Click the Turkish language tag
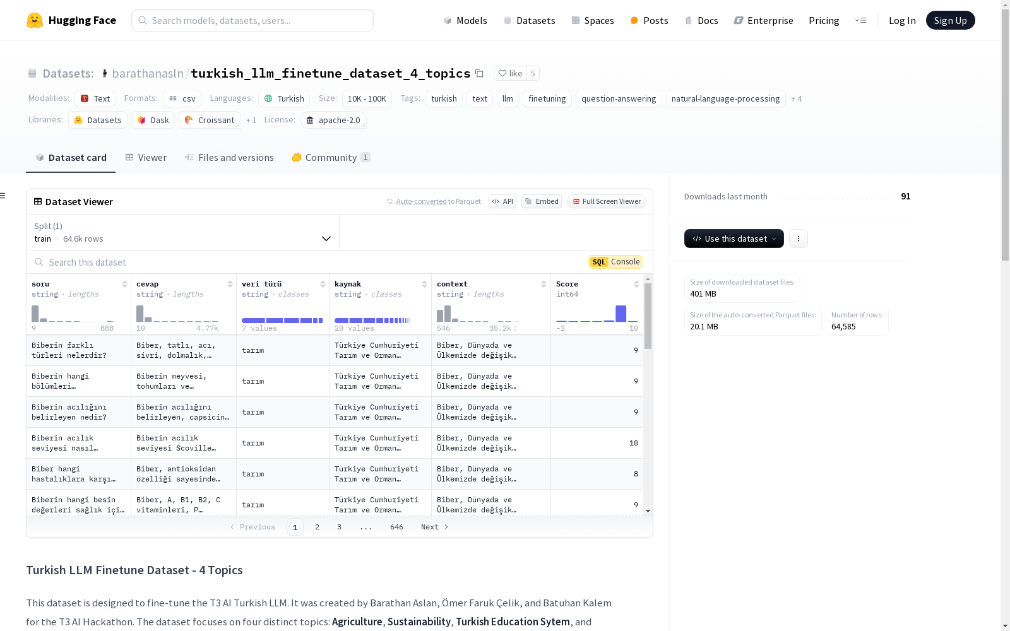Viewport: 1010px width, 631px height. [x=284, y=98]
